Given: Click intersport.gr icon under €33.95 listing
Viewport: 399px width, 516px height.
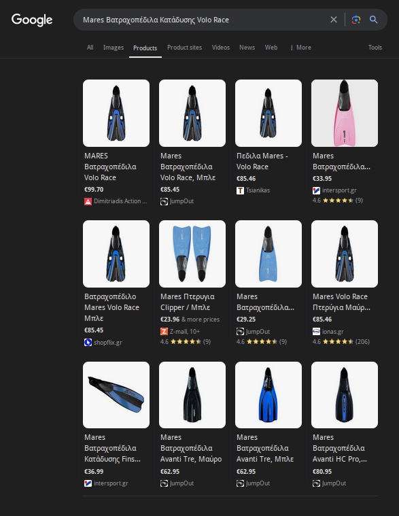Looking at the screenshot, I should coord(316,190).
